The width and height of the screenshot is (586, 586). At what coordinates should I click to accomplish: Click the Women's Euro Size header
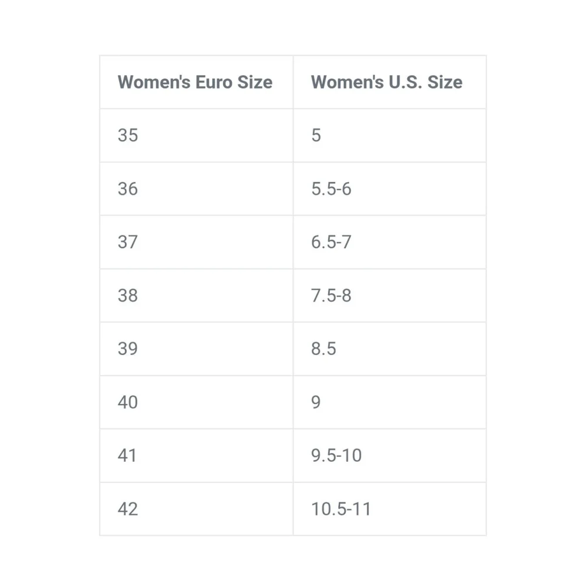[196, 82]
